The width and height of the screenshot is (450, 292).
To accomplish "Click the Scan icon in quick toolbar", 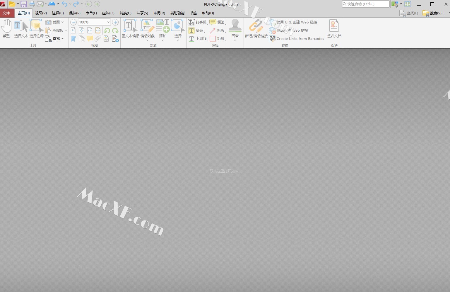I will (x=52, y=4).
